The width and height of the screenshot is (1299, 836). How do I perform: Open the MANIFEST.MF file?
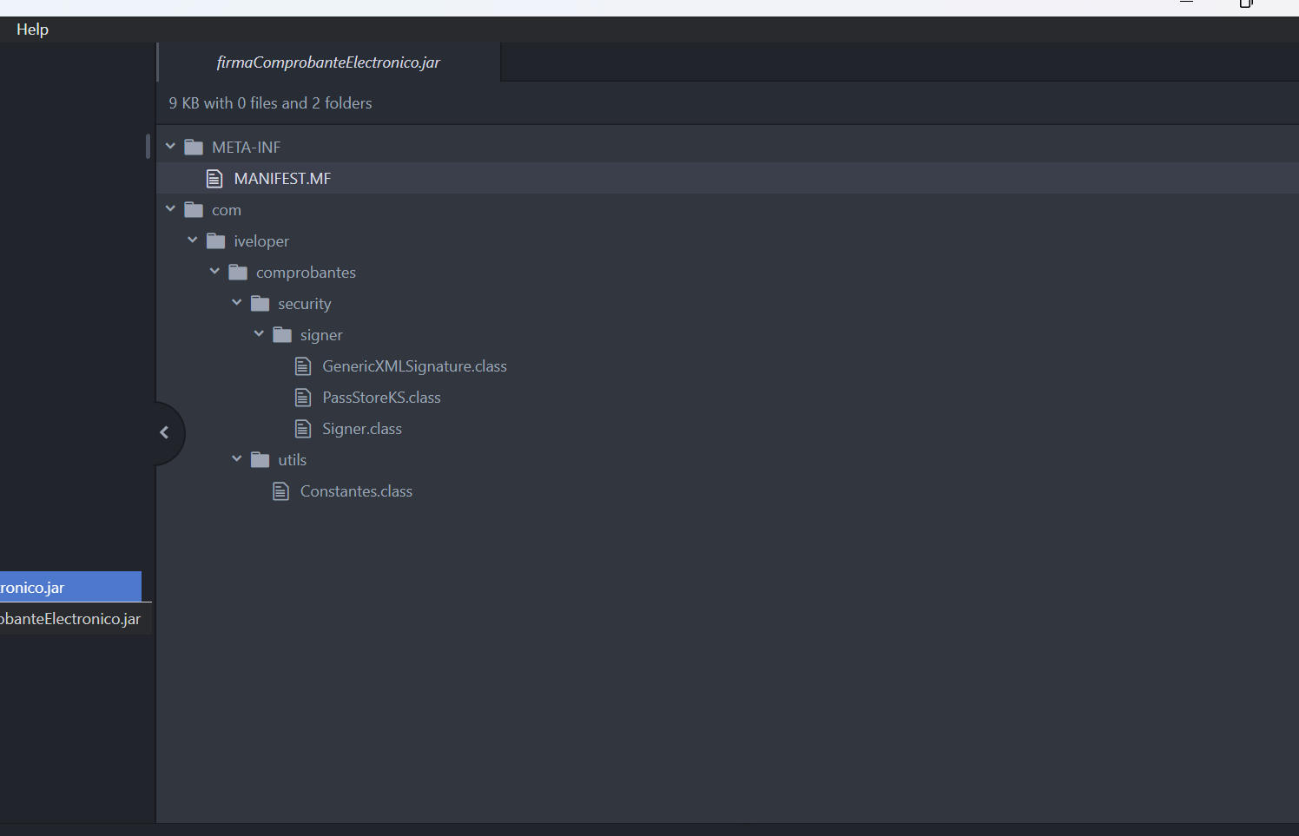(x=282, y=179)
